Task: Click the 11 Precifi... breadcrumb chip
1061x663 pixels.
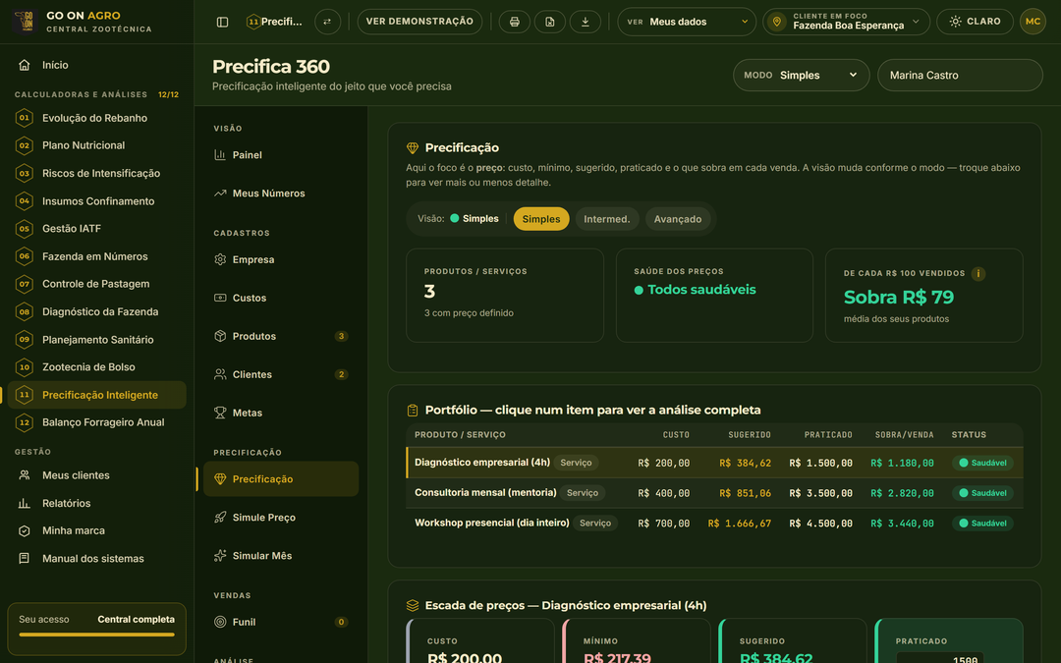Action: tap(275, 22)
